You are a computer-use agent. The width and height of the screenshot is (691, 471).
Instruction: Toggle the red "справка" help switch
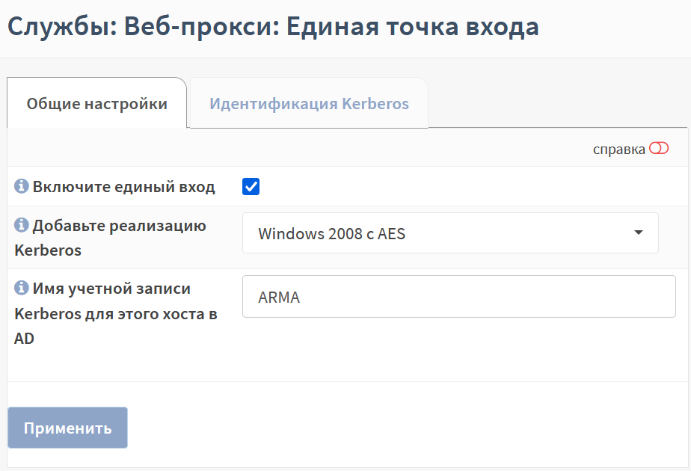[659, 149]
